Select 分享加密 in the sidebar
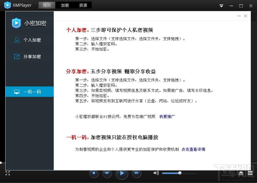The image size is (257, 183). click(32, 56)
